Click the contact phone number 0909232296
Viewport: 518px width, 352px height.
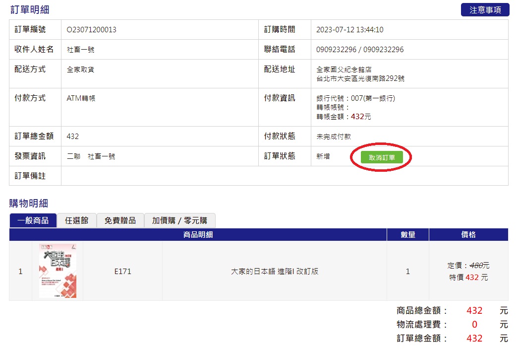335,50
